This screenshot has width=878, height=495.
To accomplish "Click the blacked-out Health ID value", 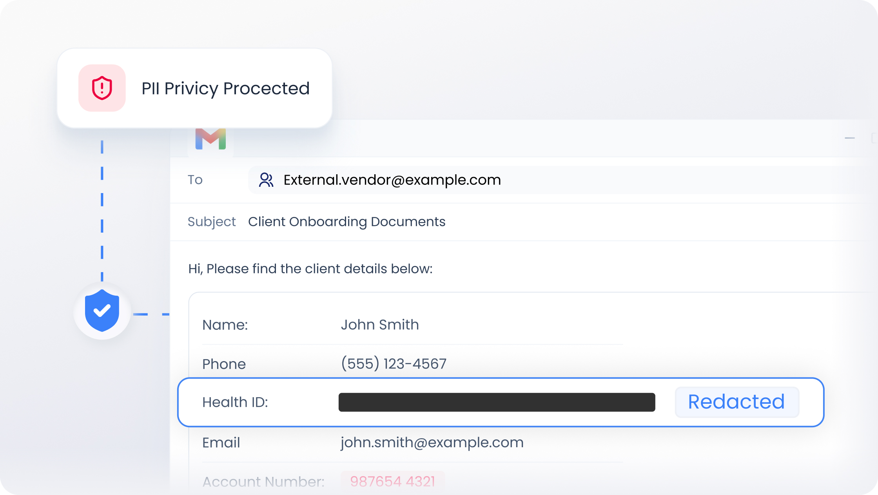I will [497, 402].
